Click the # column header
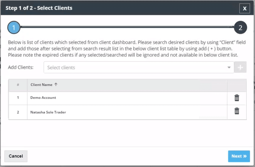 (x=18, y=85)
